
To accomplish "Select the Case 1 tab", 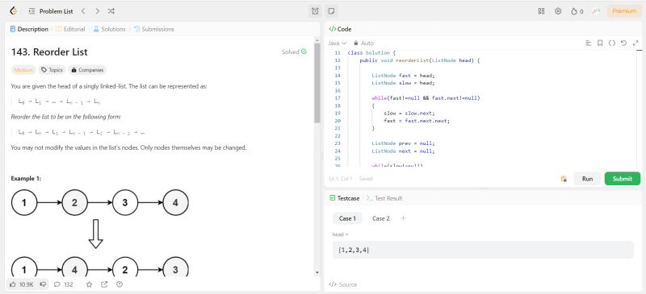I will (347, 218).
